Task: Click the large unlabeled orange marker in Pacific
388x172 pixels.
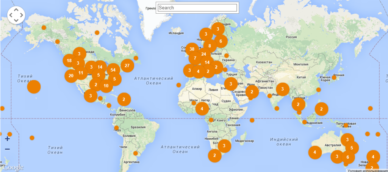Action: [34, 87]
